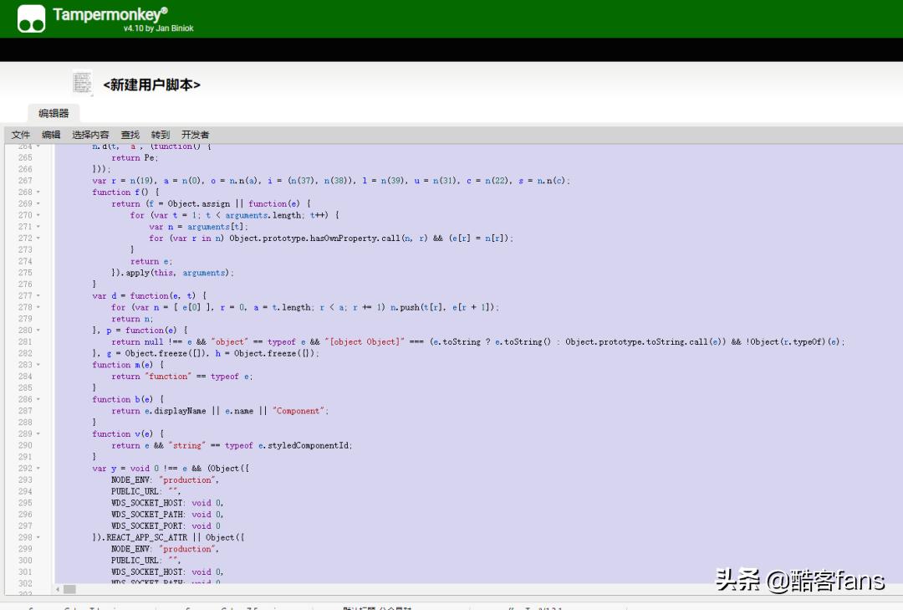Click PUBLIC_URL entry at line 294
903x610 pixels.
click(x=145, y=492)
